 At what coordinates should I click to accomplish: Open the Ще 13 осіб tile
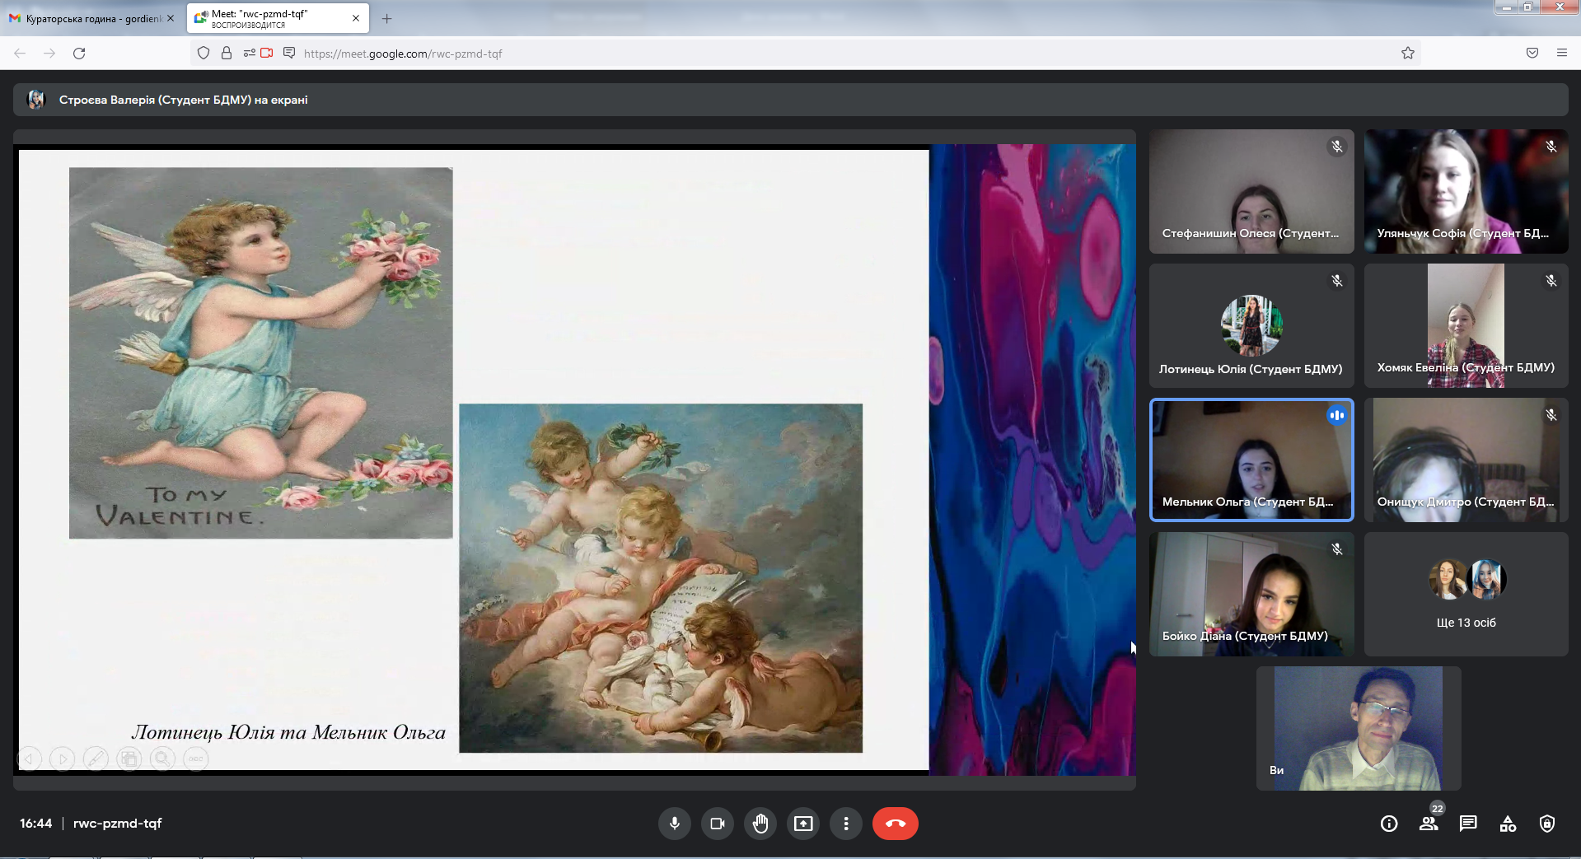point(1466,594)
